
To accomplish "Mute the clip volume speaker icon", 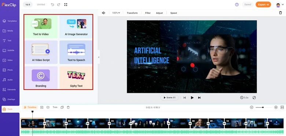I will pos(103,13).
